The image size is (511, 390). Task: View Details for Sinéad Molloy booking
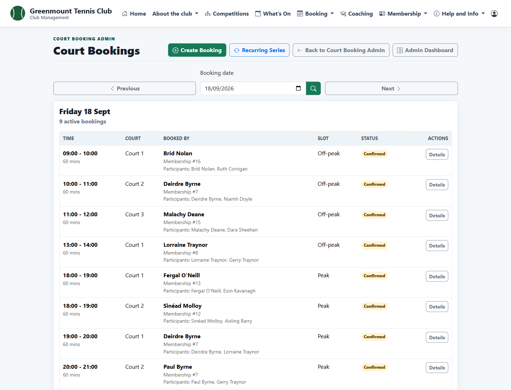click(x=437, y=307)
